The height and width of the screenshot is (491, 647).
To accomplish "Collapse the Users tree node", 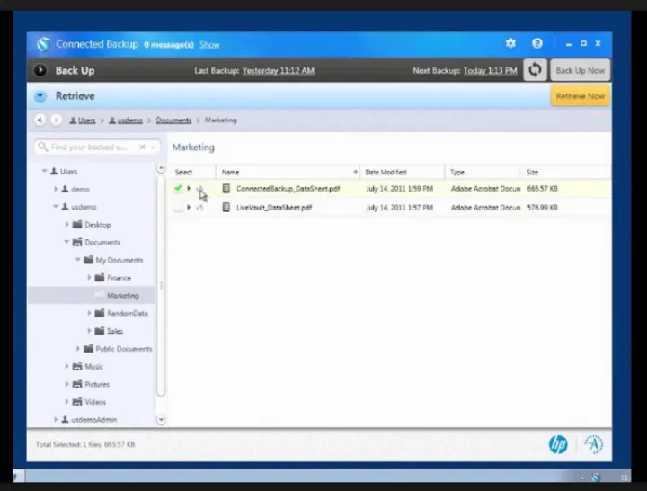I will point(44,171).
